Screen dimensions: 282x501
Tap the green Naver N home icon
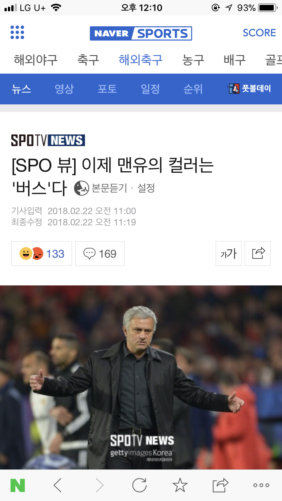point(18,486)
